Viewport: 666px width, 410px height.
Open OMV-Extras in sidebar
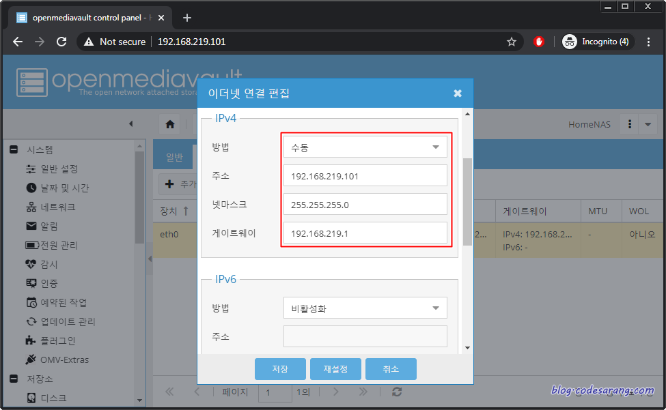[65, 360]
